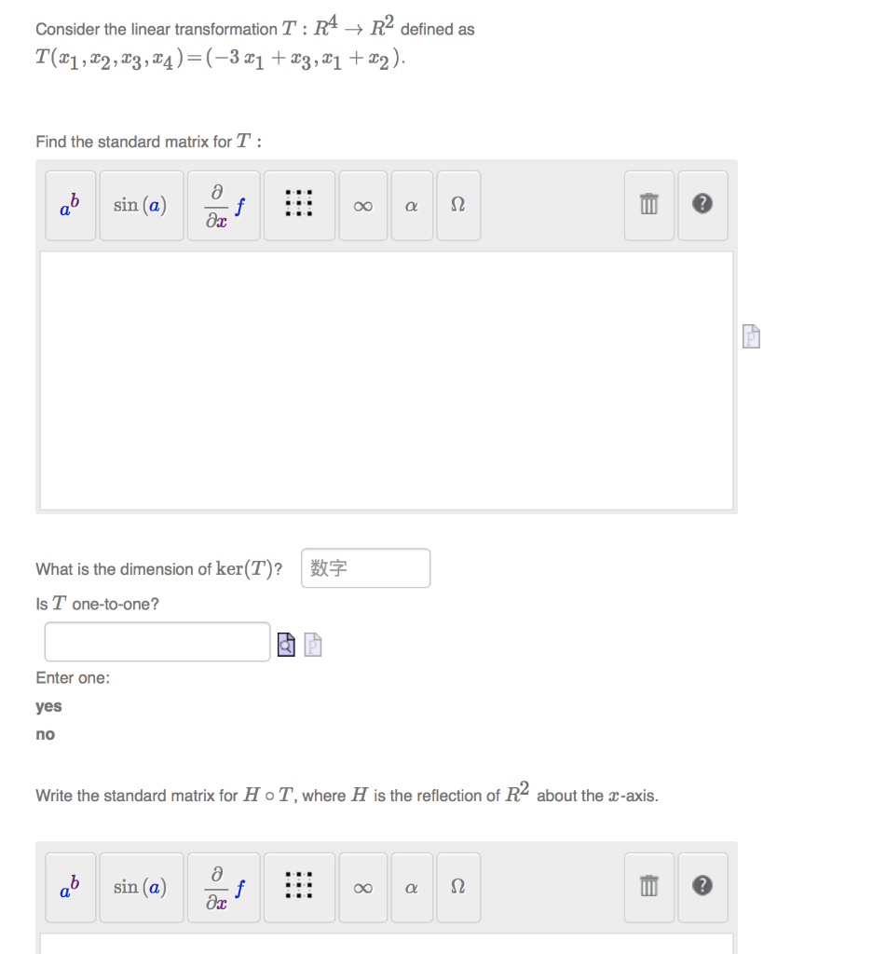Insert a Greek alpha character
Screen dimensions: 886x954
tap(411, 205)
